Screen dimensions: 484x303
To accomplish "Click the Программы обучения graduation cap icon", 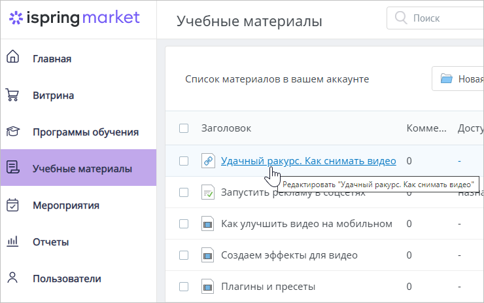I will coord(12,132).
